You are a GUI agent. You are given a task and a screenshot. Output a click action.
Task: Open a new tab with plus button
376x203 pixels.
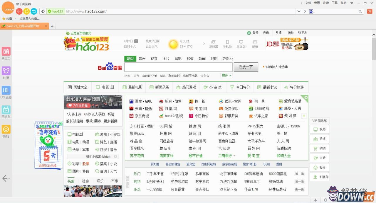click(52, 26)
